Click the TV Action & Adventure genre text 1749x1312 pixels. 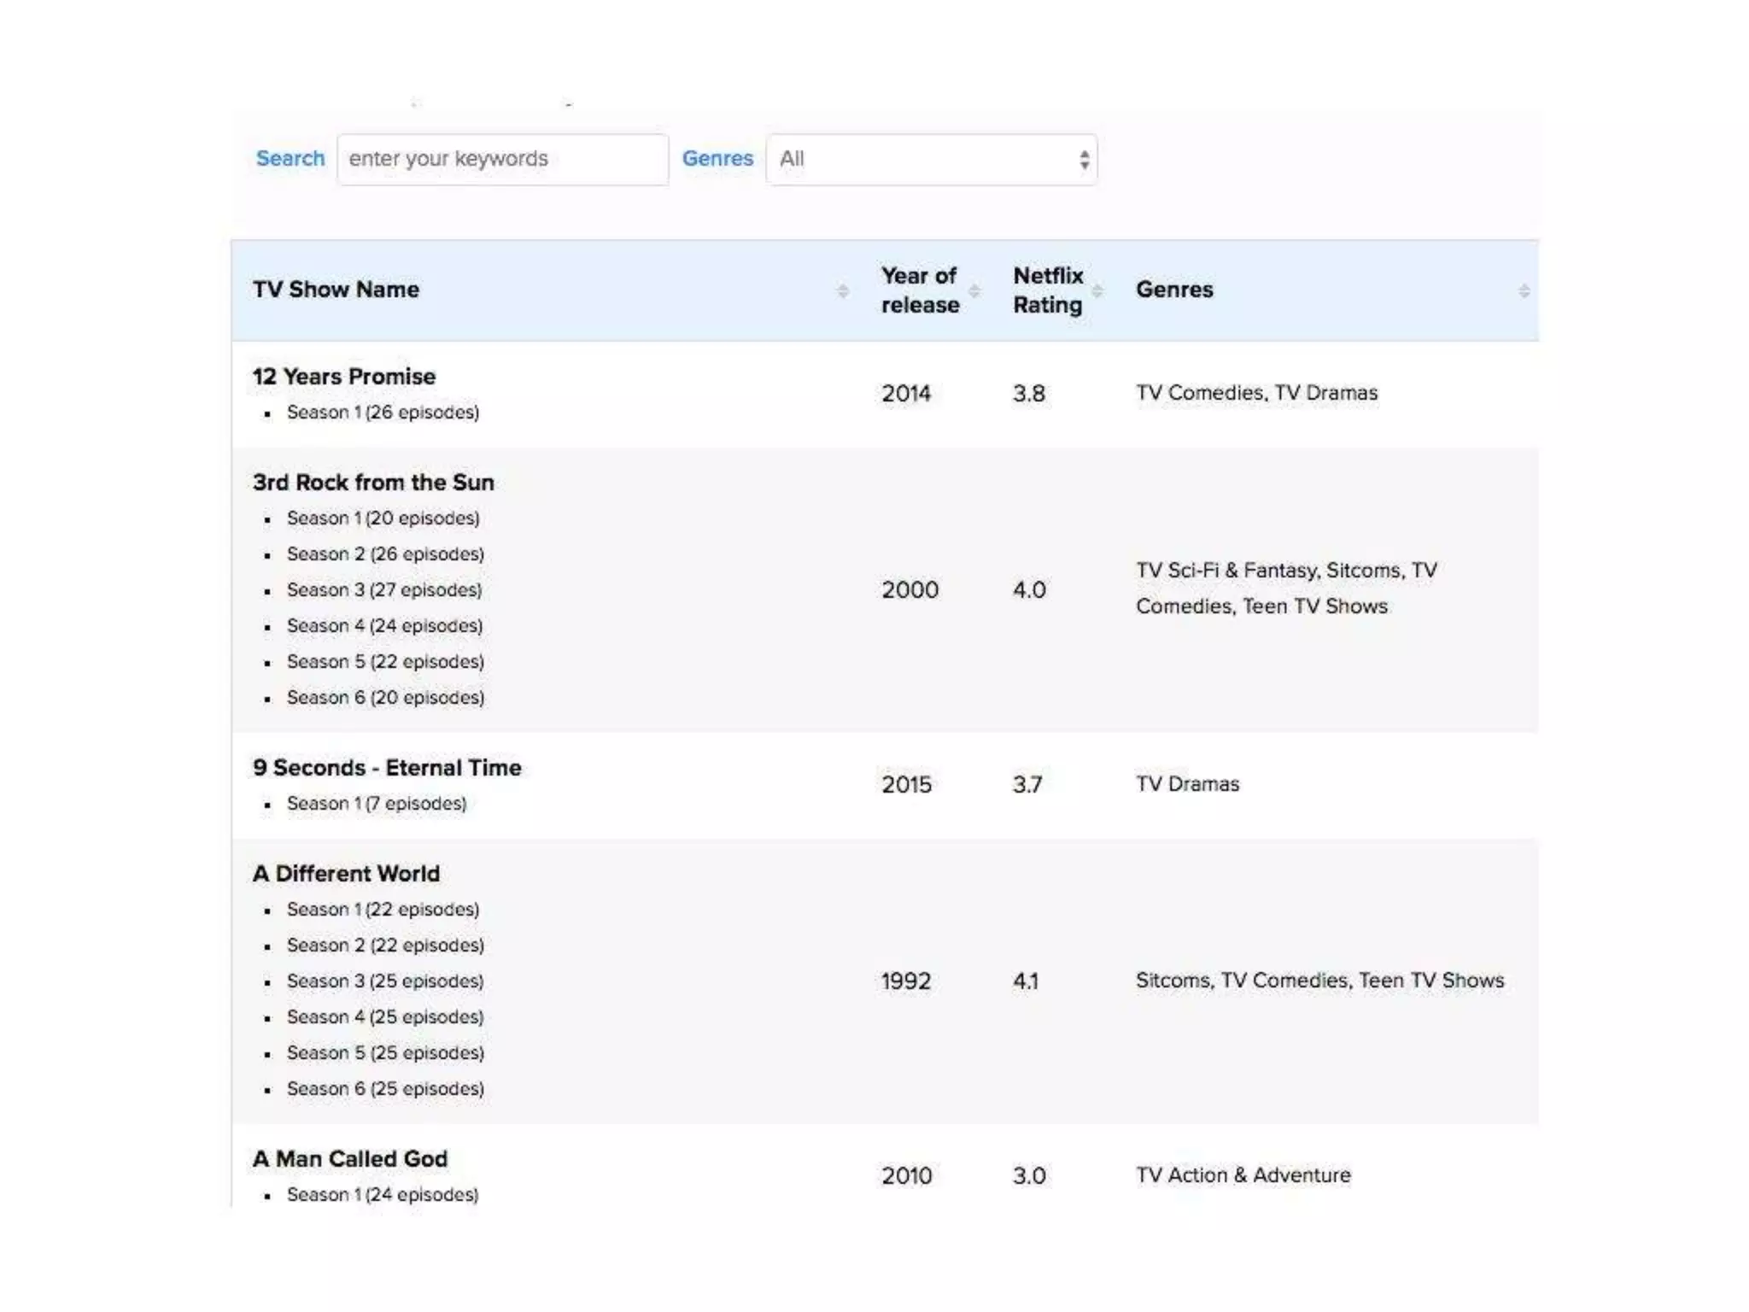1243,1175
